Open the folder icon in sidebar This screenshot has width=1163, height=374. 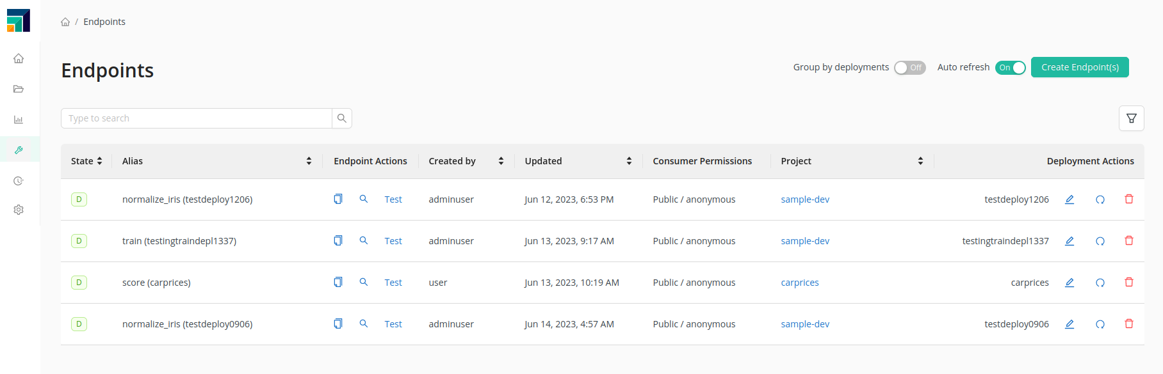(x=19, y=89)
